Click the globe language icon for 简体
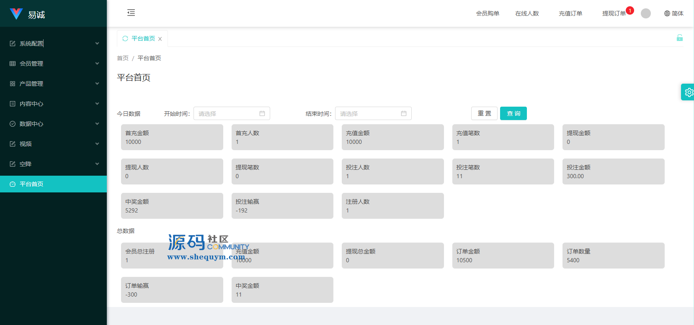 667,13
